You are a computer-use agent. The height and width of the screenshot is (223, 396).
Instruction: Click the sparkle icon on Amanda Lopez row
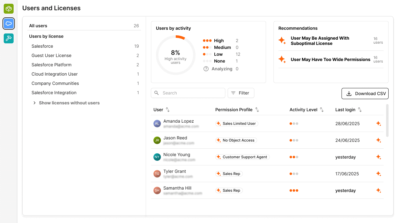[x=378, y=124]
